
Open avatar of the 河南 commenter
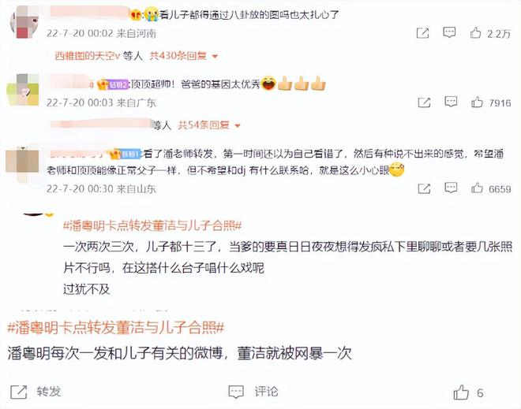pyautogui.click(x=24, y=22)
